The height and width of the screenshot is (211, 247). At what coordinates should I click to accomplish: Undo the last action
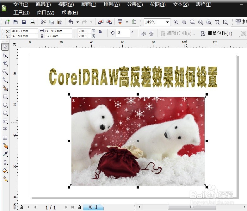(71, 22)
